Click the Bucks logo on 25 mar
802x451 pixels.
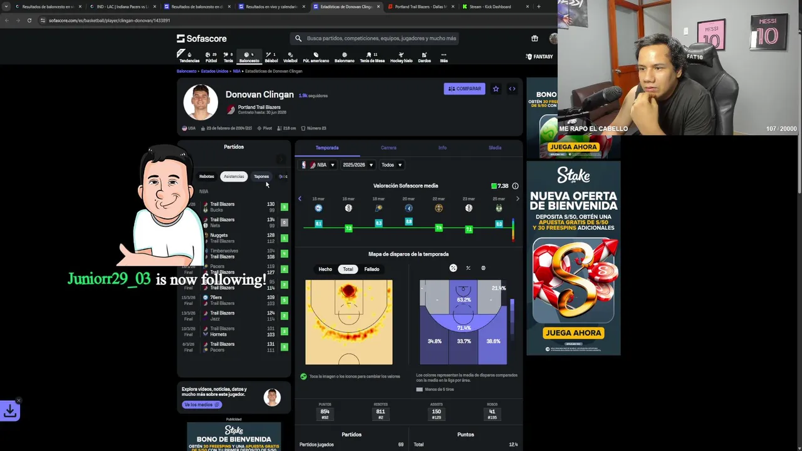point(499,208)
